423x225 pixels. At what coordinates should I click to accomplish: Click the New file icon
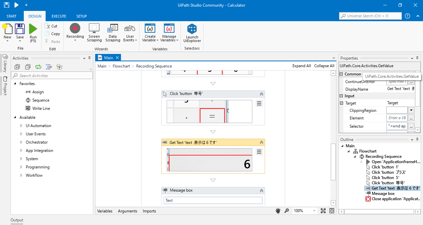point(8,29)
